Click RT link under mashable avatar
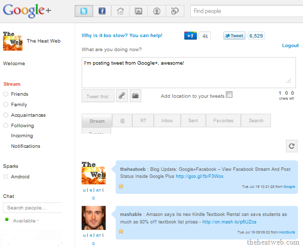Viewport: 303px width, 247px height. (99, 235)
